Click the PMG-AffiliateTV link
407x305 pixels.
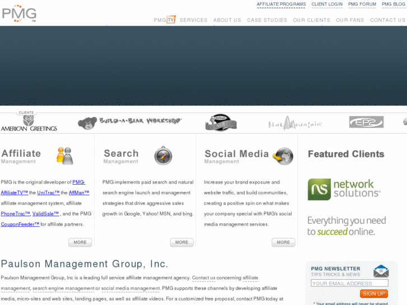[x=15, y=193]
